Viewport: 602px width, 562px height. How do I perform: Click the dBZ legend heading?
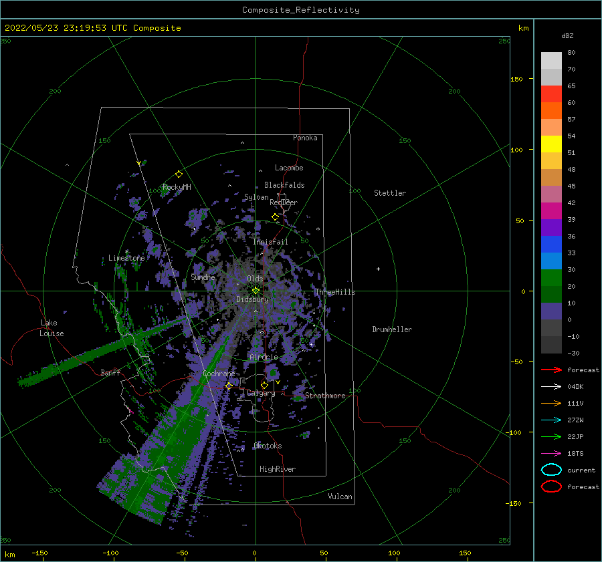(567, 35)
